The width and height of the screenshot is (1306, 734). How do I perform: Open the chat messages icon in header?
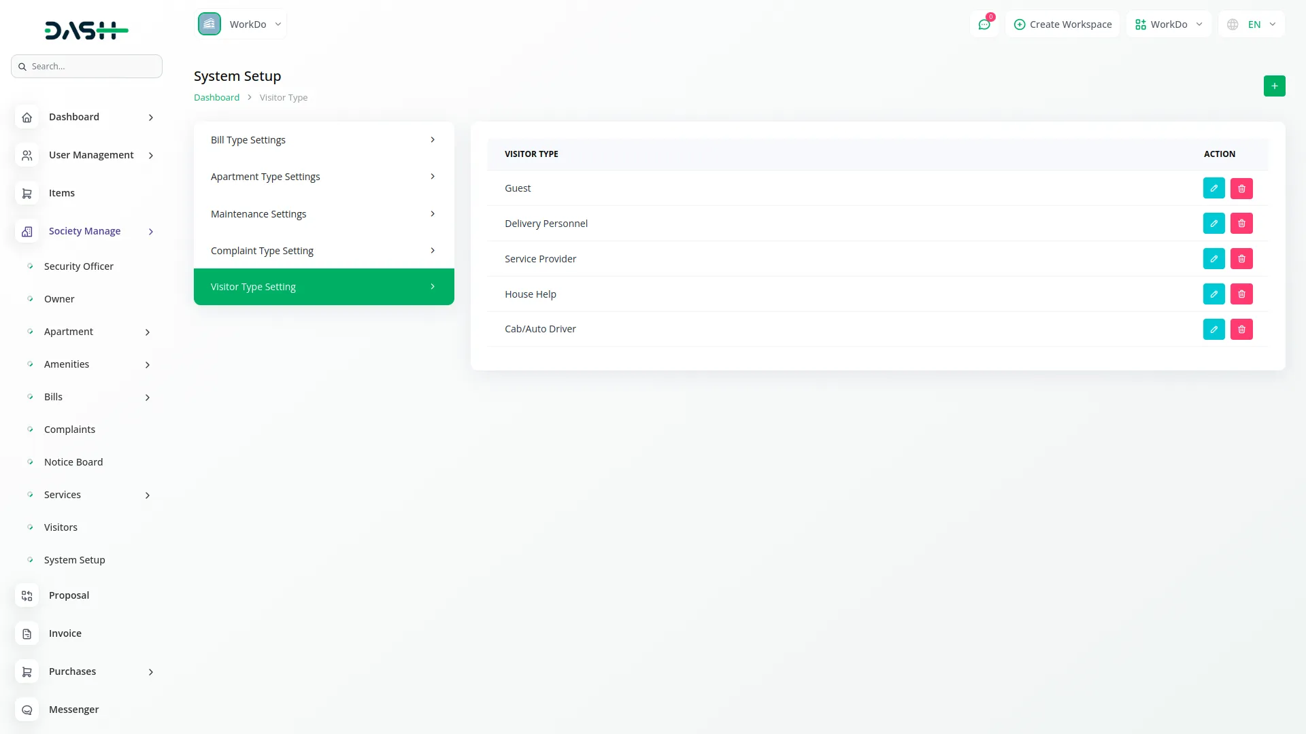point(984,24)
